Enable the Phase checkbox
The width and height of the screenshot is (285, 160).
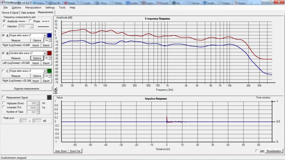[x=30, y=21]
